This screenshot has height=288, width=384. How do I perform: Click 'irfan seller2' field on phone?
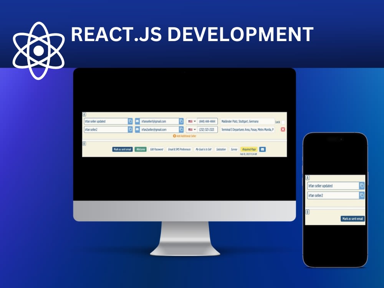(333, 195)
